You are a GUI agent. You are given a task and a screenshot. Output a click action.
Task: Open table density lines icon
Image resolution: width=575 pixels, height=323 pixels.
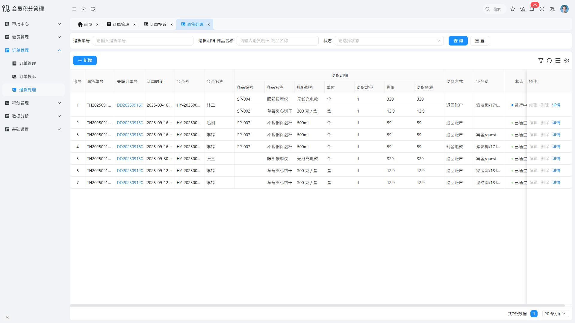[558, 60]
